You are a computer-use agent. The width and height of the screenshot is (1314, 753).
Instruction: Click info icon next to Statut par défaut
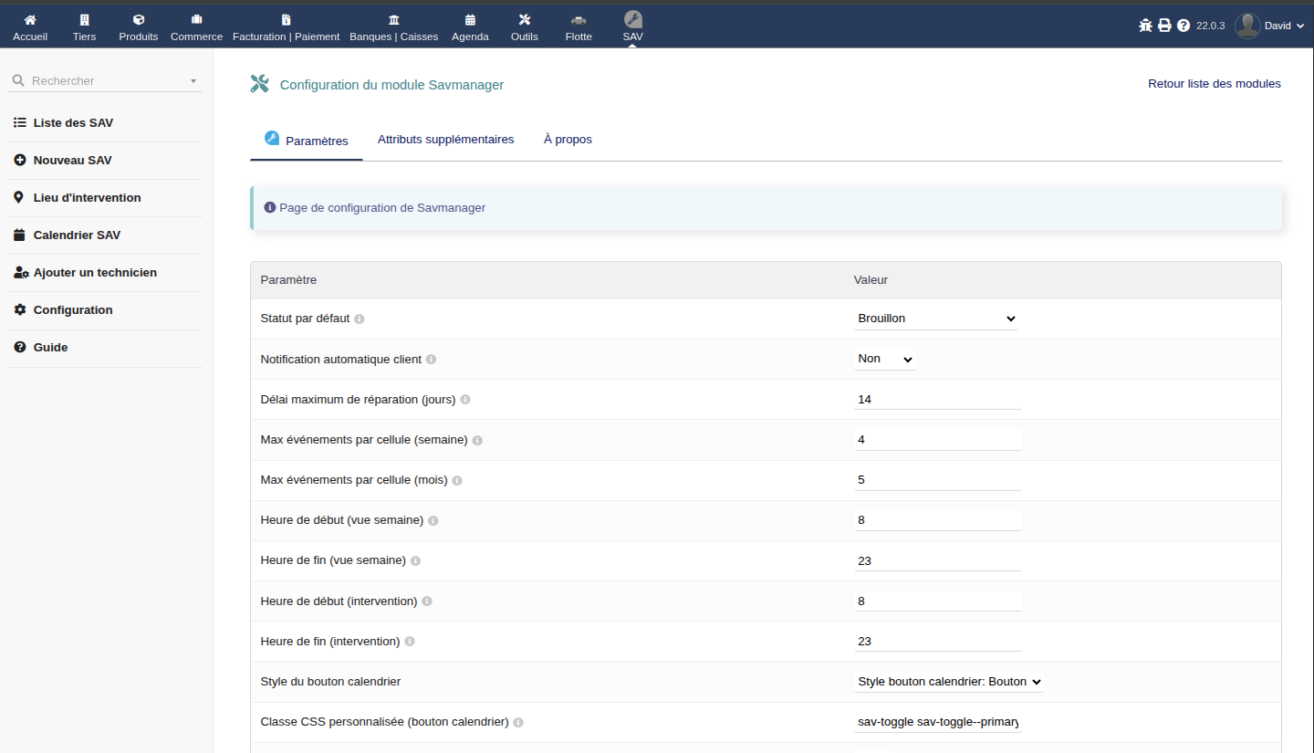point(360,319)
